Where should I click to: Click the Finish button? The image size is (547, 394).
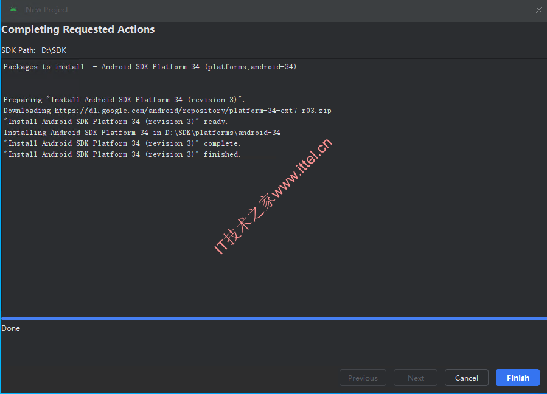pos(518,378)
